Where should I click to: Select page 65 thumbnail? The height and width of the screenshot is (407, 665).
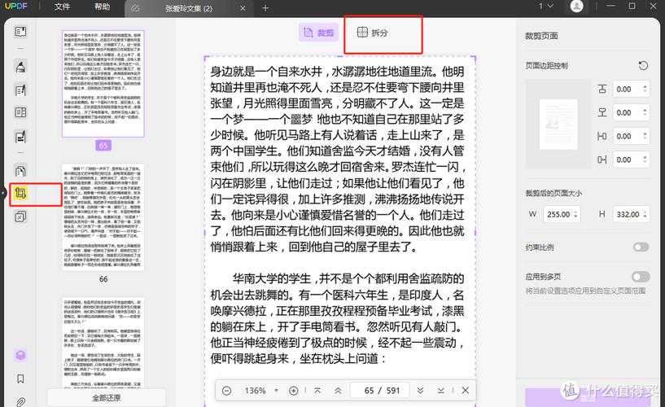point(103,83)
